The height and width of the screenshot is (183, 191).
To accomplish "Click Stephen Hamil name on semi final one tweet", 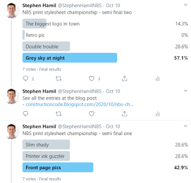I will pos(39,126).
